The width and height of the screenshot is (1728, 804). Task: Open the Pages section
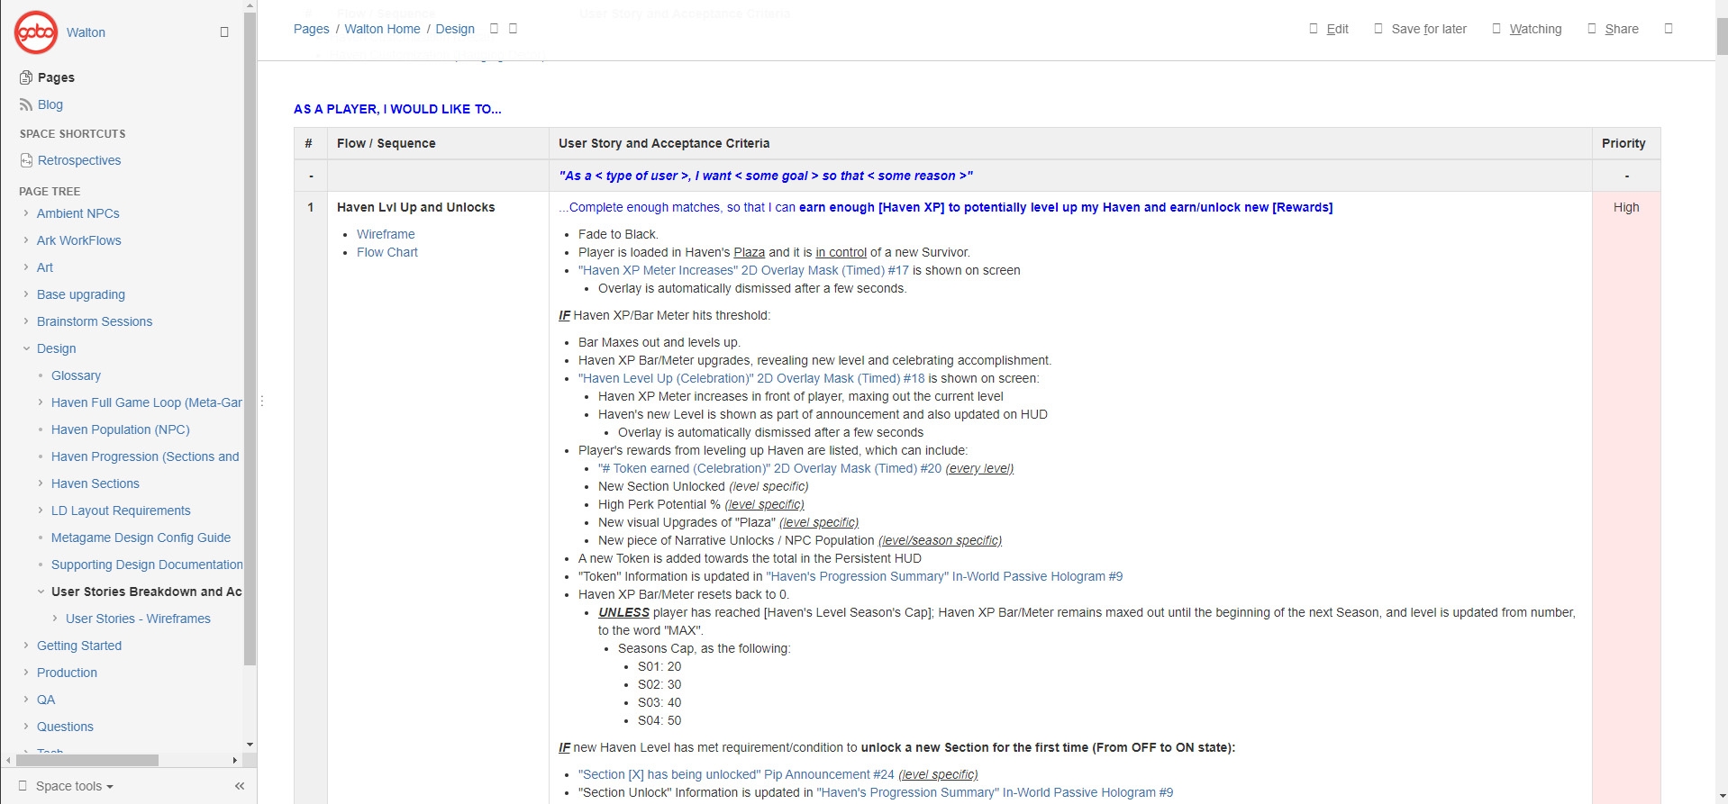point(56,77)
